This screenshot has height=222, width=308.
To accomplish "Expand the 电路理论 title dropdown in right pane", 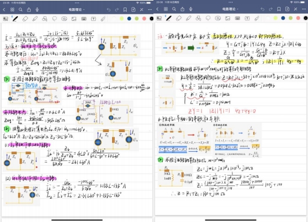I will (230, 9).
